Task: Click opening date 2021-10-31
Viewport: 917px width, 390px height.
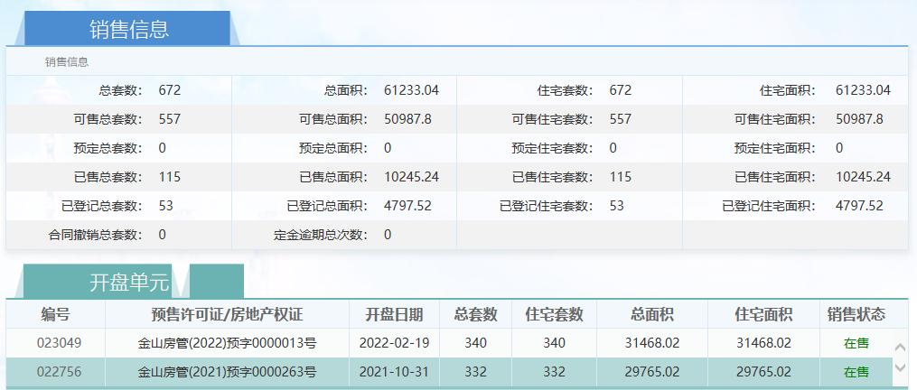Action: [394, 372]
